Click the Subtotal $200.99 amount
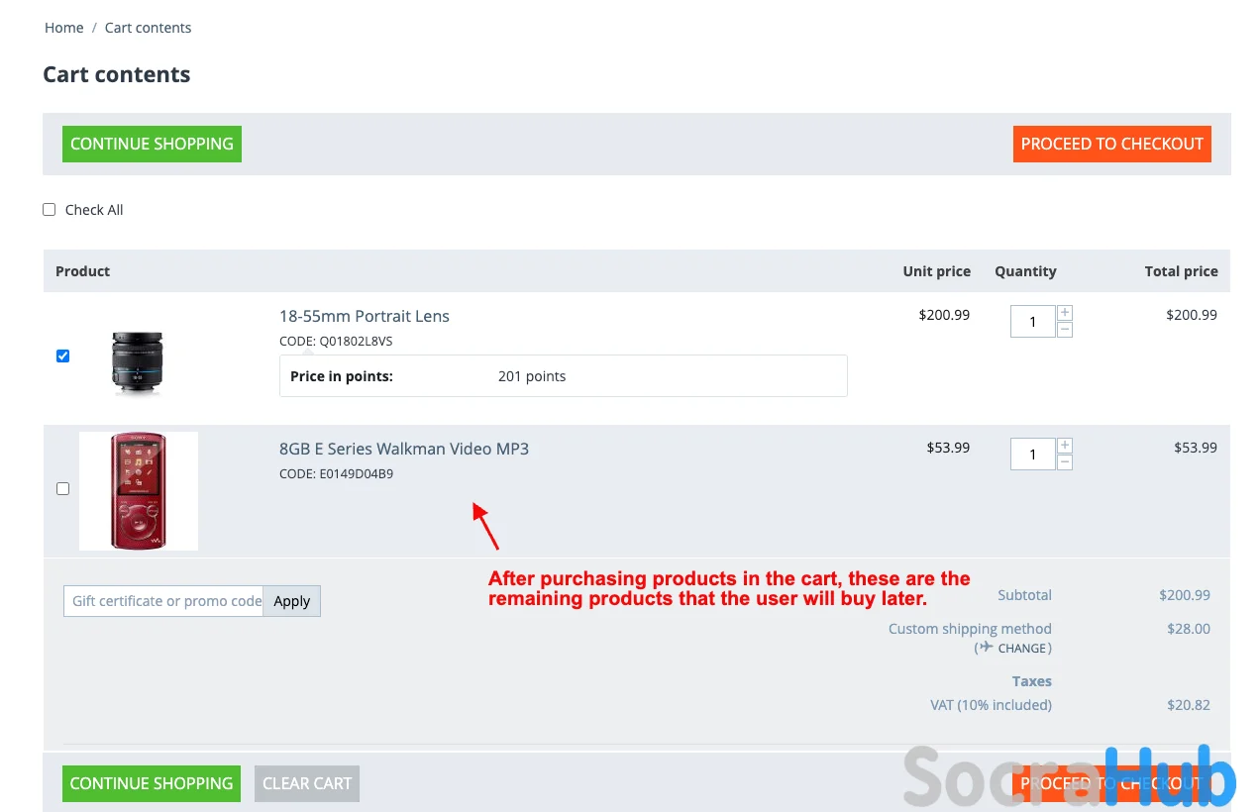The image size is (1260, 812). (1185, 595)
